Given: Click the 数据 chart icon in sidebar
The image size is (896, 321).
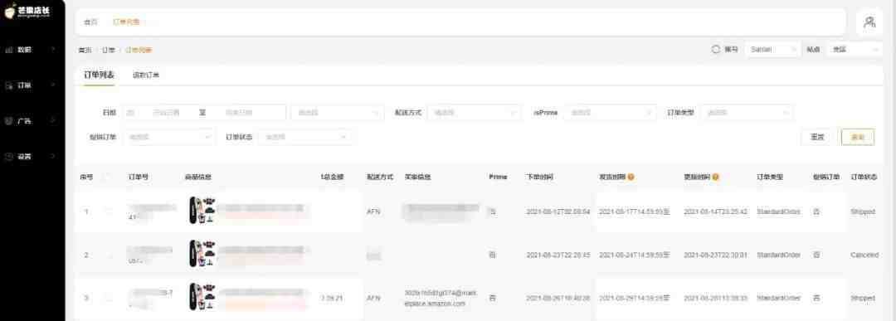Looking at the screenshot, I should (x=8, y=50).
